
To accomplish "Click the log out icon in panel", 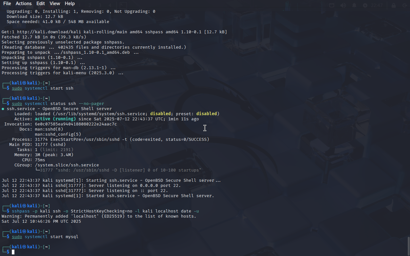I will pos(404,5).
